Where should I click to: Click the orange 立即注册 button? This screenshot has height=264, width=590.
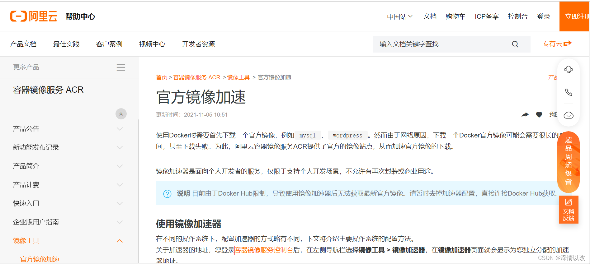coord(574,16)
